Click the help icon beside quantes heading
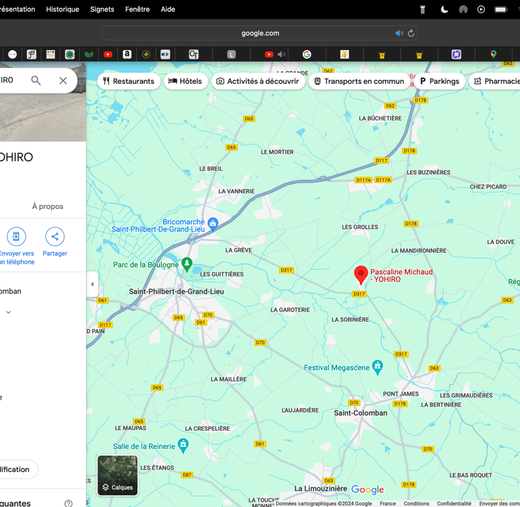Viewport: 520px width, 507px height. [x=68, y=504]
